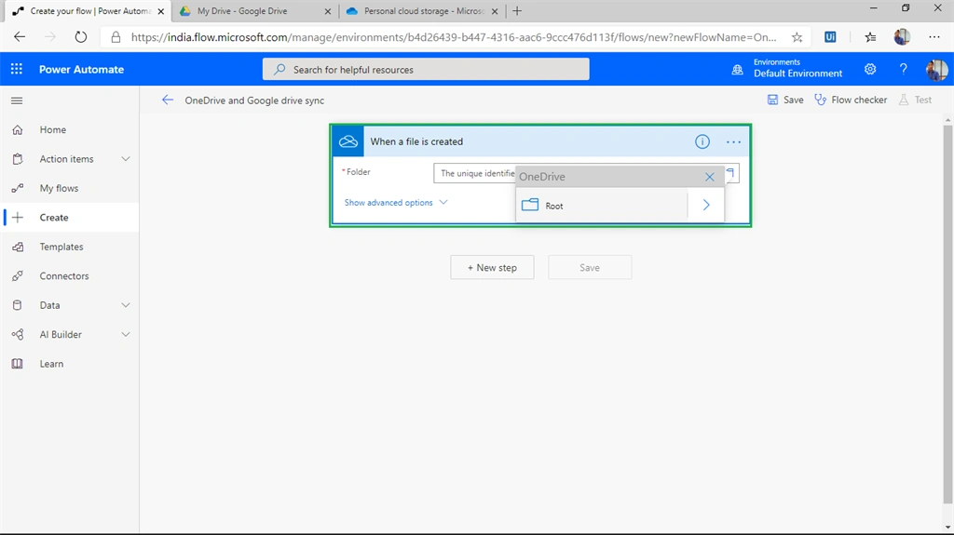Click the Search for helpful resources box

click(x=426, y=69)
